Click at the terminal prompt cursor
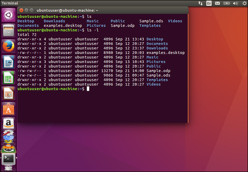 (88, 89)
